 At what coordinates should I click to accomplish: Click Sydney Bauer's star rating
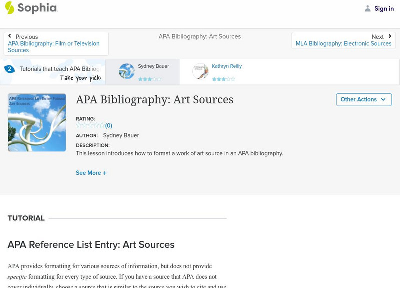(x=149, y=79)
